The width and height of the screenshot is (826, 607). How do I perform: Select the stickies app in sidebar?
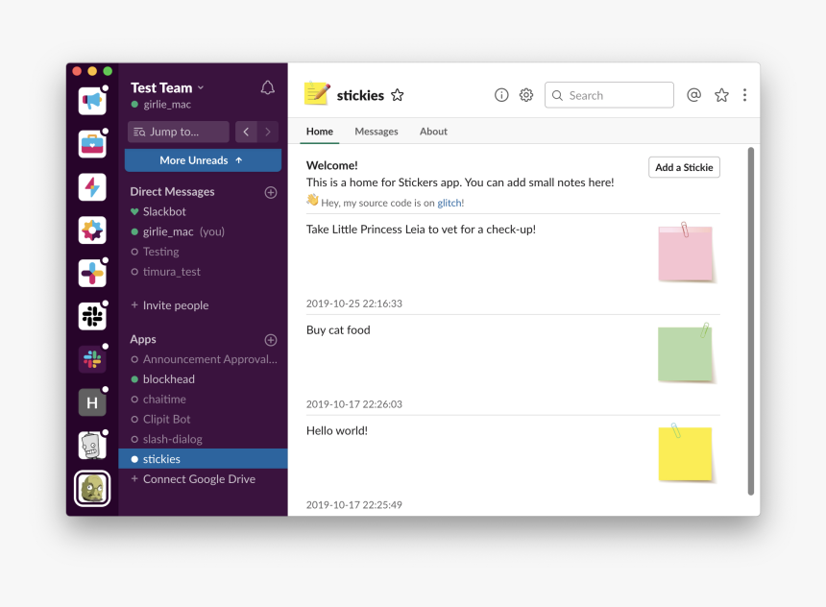click(203, 459)
